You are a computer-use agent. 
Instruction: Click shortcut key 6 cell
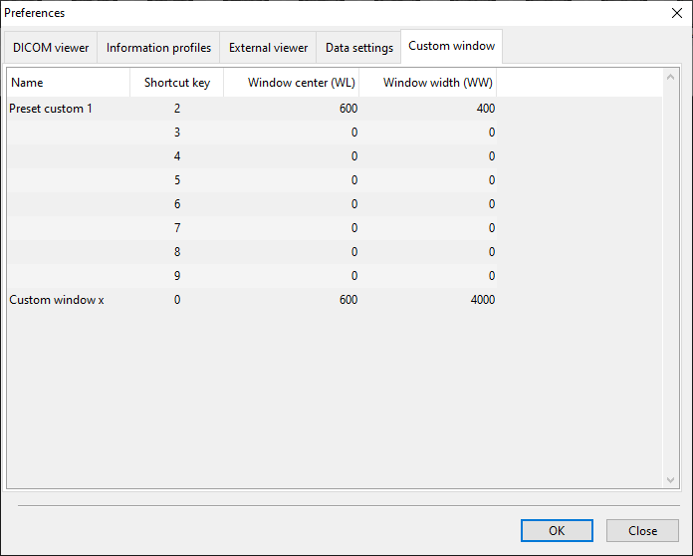click(177, 204)
